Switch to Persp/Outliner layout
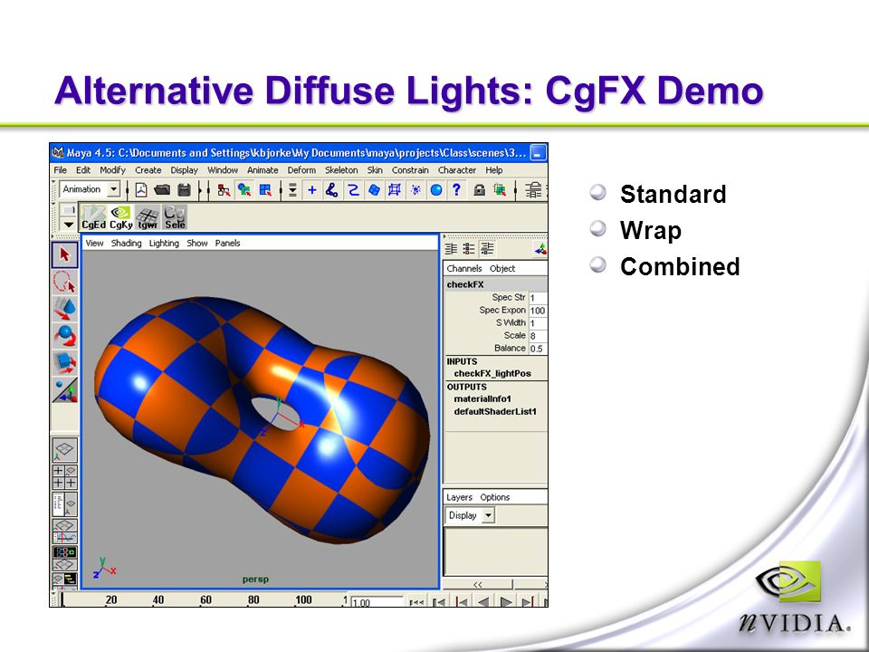The image size is (869, 652). click(x=65, y=503)
